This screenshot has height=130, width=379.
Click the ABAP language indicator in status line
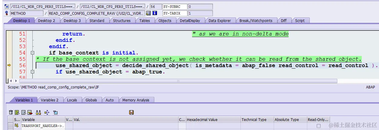tap(370, 87)
